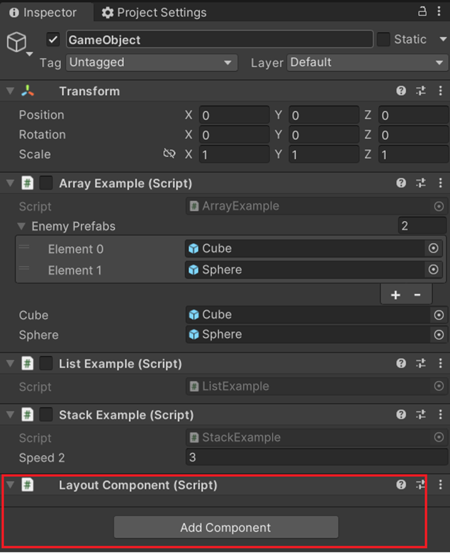Image resolution: width=450 pixels, height=553 pixels.
Task: Click the Element 1 Sphere object field
Action: (313, 270)
